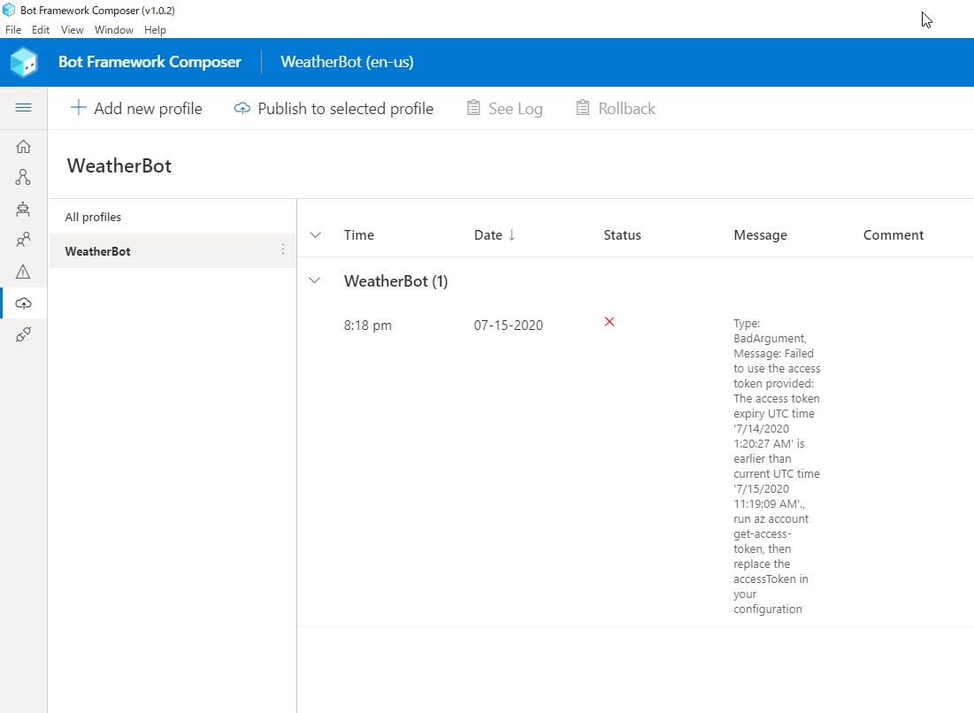The image size is (974, 713).
Task: Click the clipboard icon next to Rollback
Action: [x=583, y=108]
